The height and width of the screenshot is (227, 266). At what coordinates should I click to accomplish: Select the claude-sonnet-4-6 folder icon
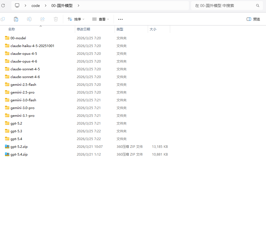coord(7,77)
